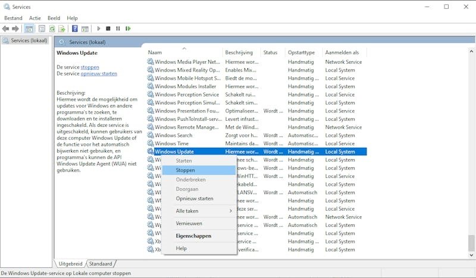Open the Beeld menu
This screenshot has height=278, width=476.
(54, 18)
